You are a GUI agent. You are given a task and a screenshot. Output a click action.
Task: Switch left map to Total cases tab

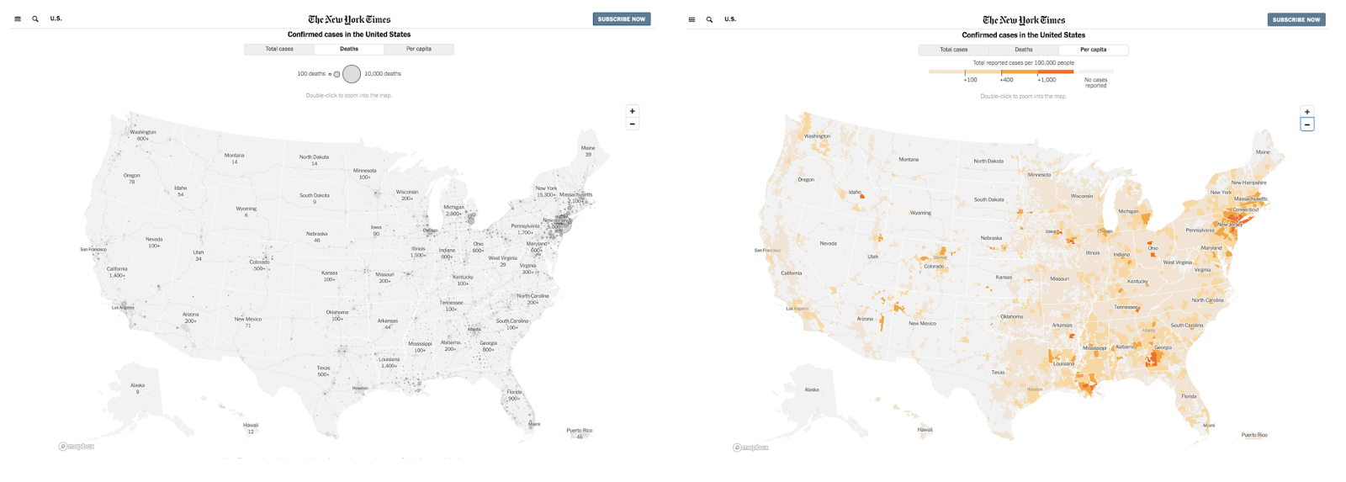pyautogui.click(x=279, y=49)
